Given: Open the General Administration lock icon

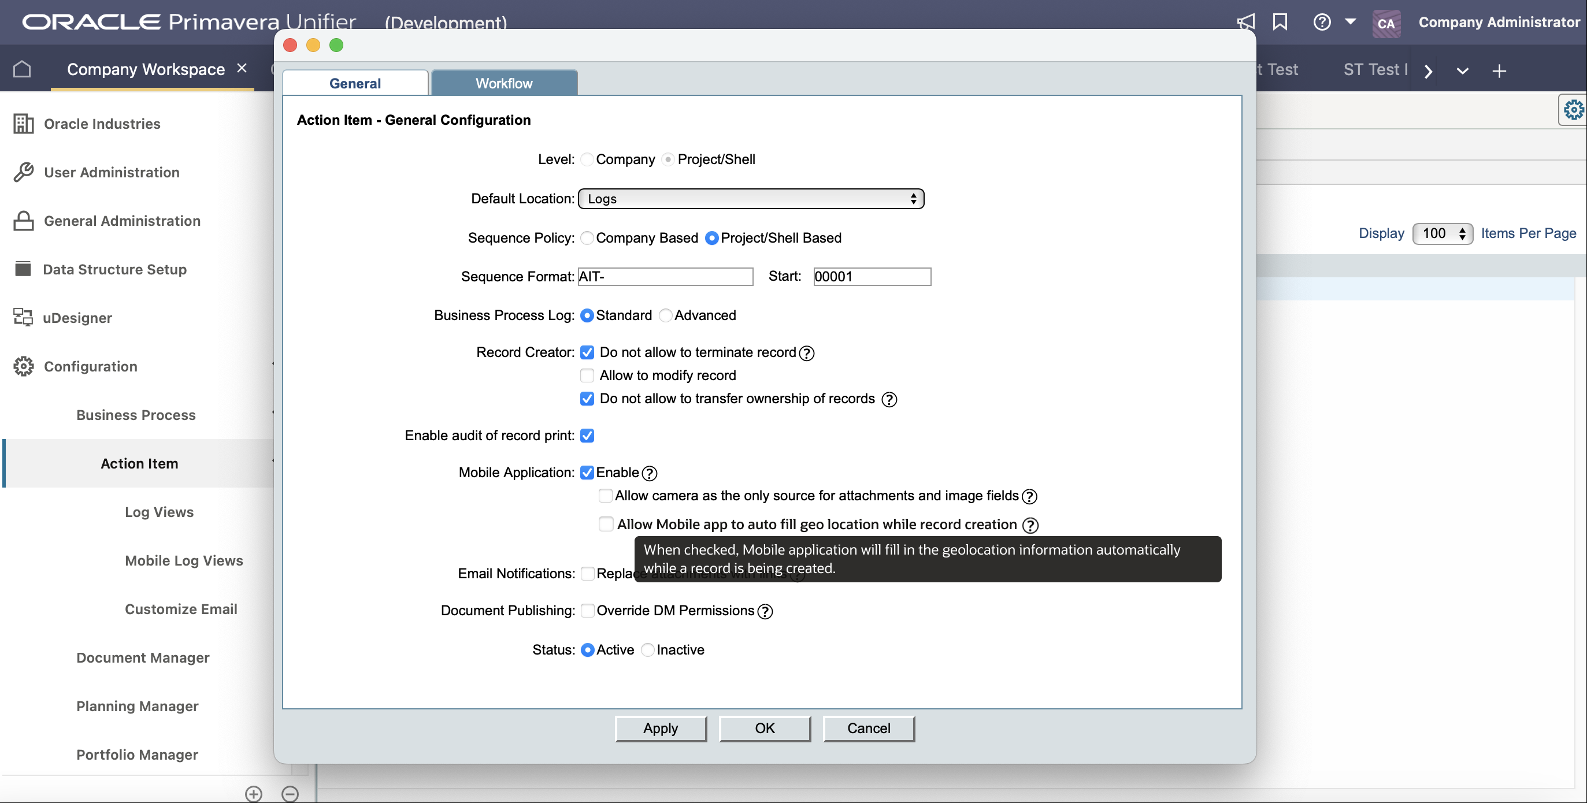Looking at the screenshot, I should click(24, 221).
